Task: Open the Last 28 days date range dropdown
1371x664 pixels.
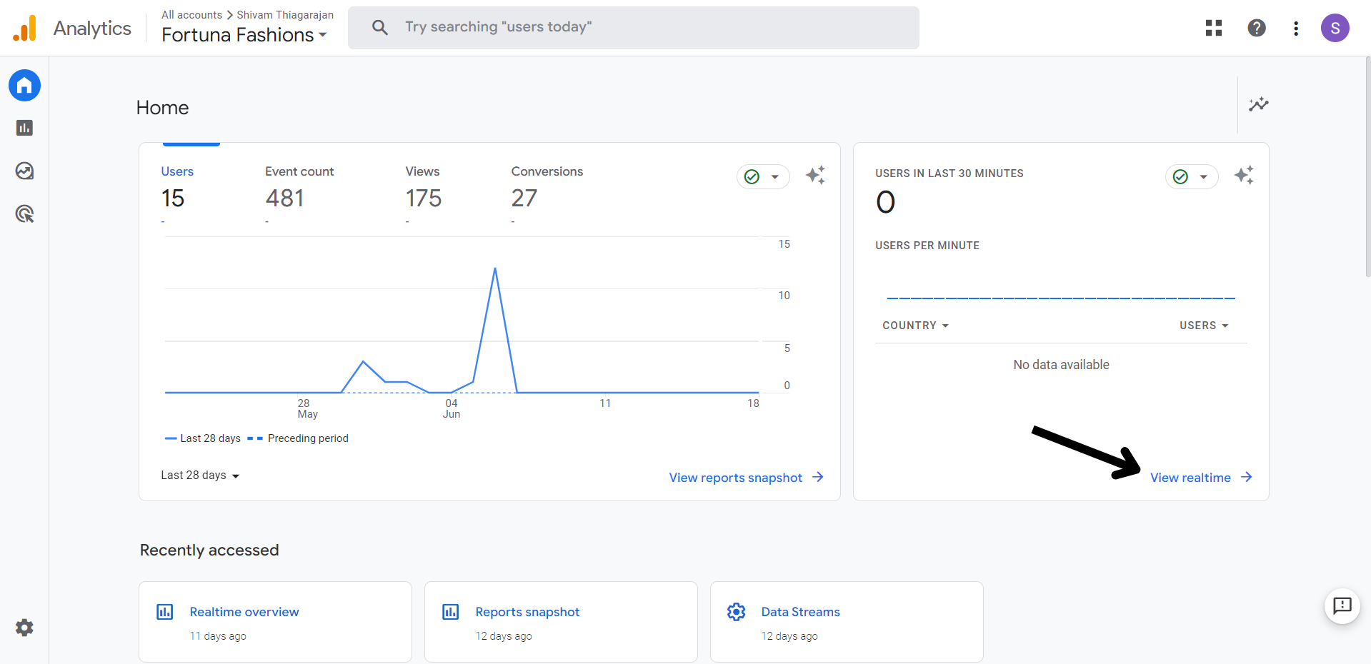Action: point(200,476)
